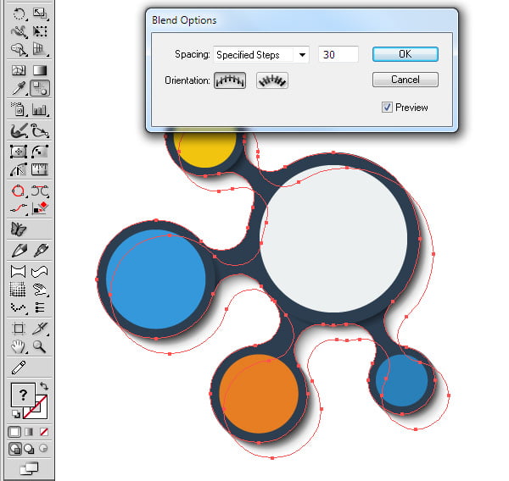Click OK in Blend Options
Viewport: 509px width, 481px height.
click(x=406, y=54)
